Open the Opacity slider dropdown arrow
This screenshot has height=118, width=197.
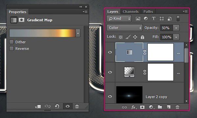pos(176,28)
